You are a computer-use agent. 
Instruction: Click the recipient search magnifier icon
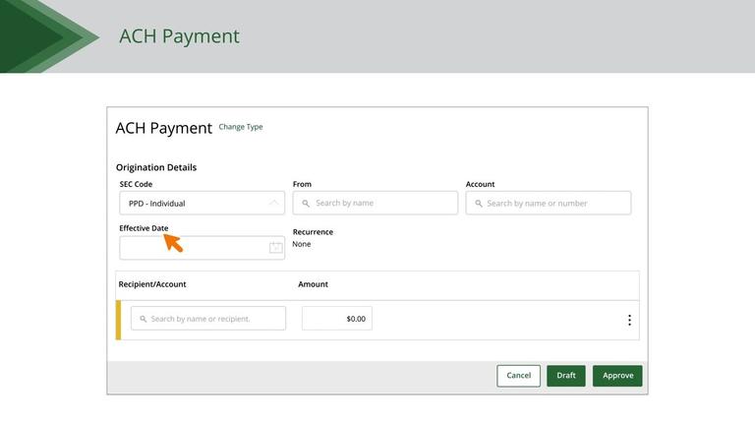[x=143, y=319]
